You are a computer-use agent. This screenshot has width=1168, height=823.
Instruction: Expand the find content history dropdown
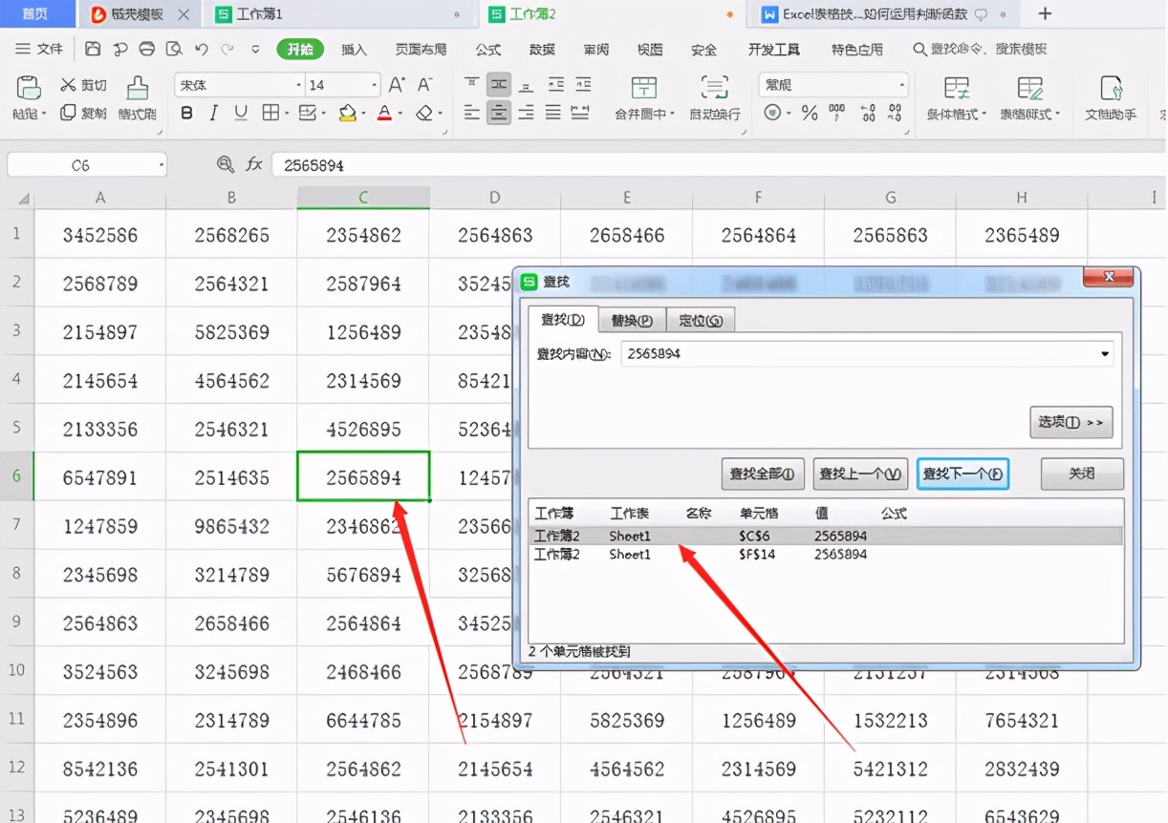pos(1106,354)
